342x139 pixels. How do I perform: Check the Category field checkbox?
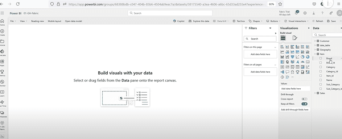(x=321, y=67)
